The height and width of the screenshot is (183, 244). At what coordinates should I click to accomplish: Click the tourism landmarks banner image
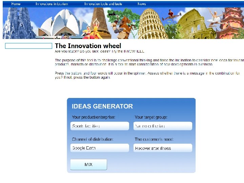123,23
